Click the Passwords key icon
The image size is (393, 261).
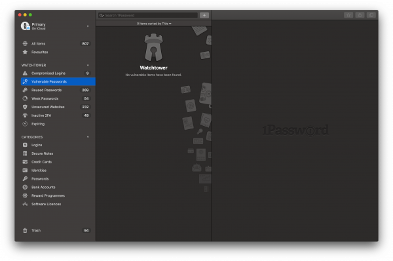point(25,179)
